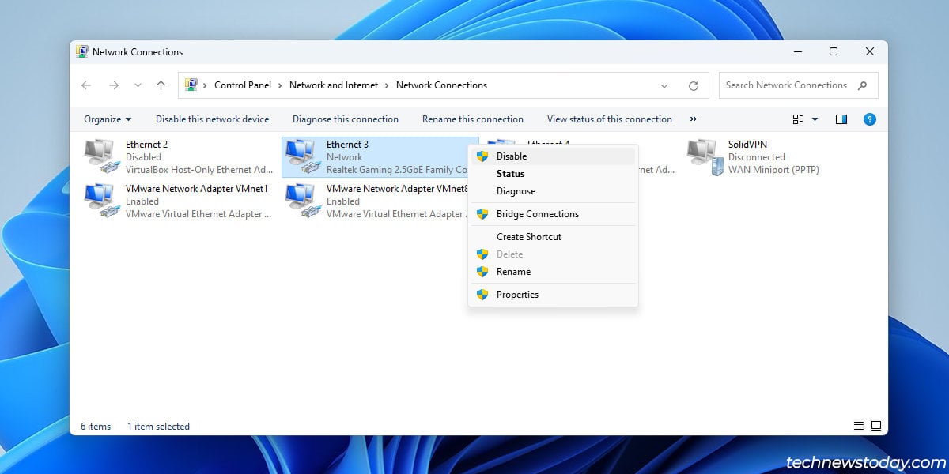Switch to details view in status bar
The image size is (949, 474).
(859, 426)
